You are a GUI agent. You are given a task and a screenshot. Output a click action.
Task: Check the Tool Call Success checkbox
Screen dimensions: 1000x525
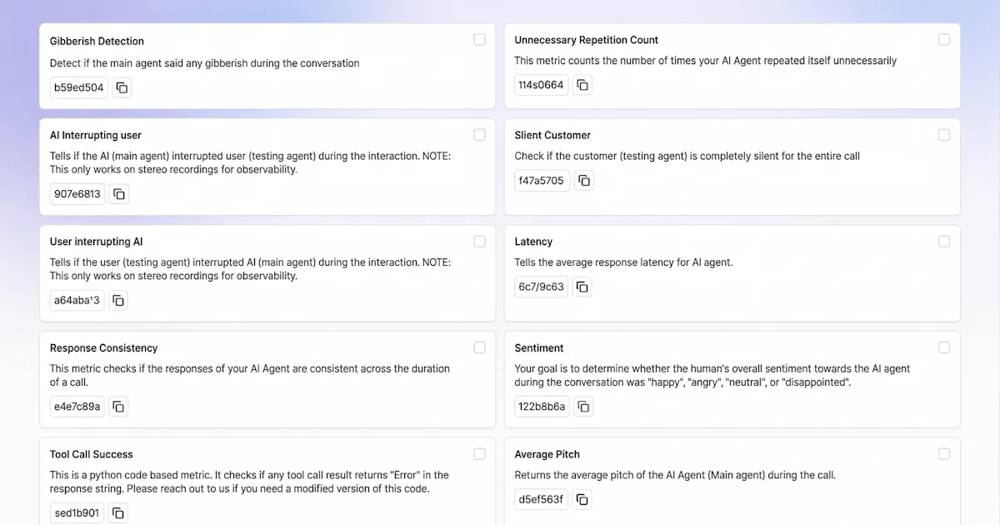click(x=479, y=454)
